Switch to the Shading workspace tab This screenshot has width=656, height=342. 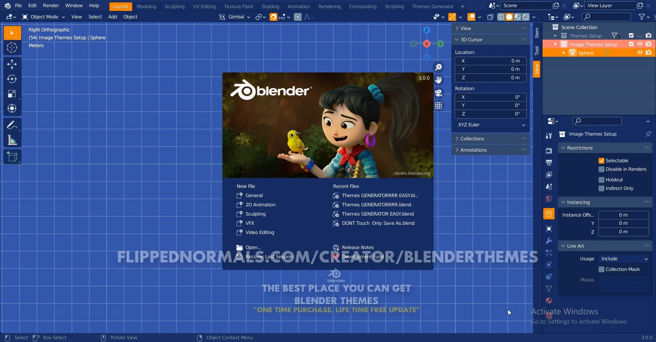point(271,6)
